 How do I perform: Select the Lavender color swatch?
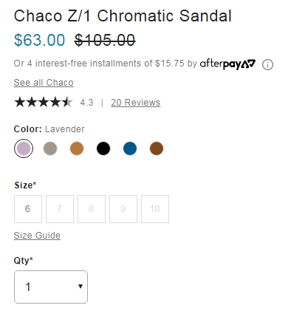(x=24, y=148)
